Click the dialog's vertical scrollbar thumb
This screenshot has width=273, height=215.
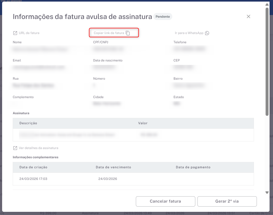(x=267, y=61)
